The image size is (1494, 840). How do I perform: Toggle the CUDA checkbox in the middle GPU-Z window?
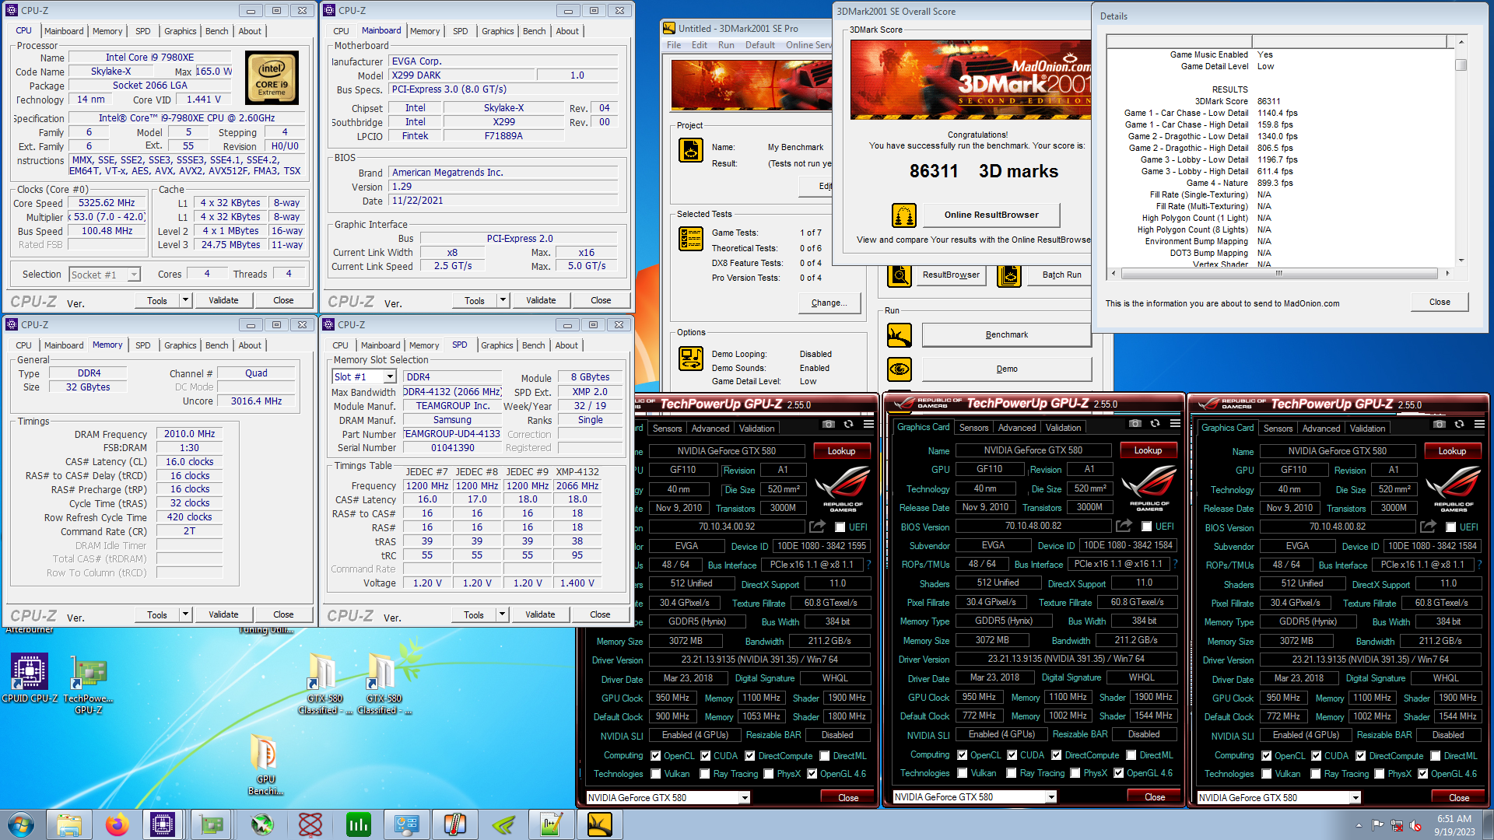tap(1012, 755)
